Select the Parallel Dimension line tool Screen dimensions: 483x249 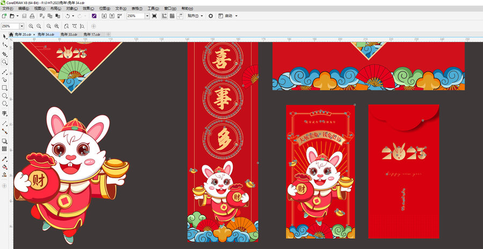[x=4, y=123]
